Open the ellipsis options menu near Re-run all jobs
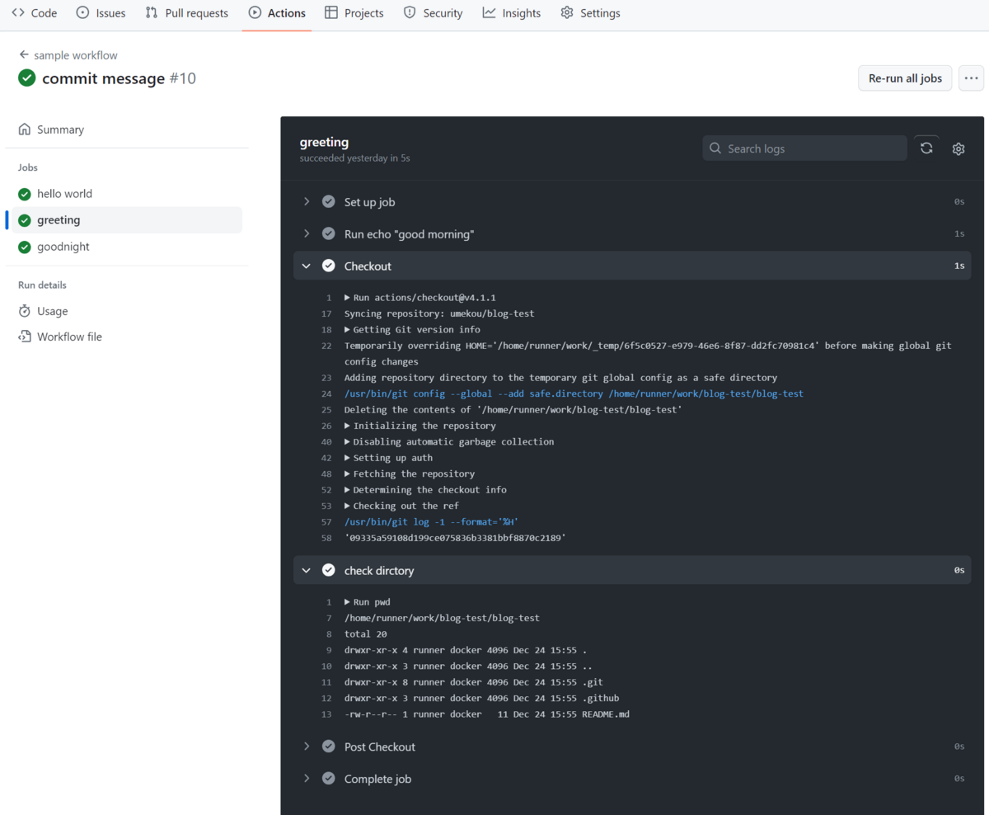Viewport: 989px width, 815px height. tap(971, 78)
